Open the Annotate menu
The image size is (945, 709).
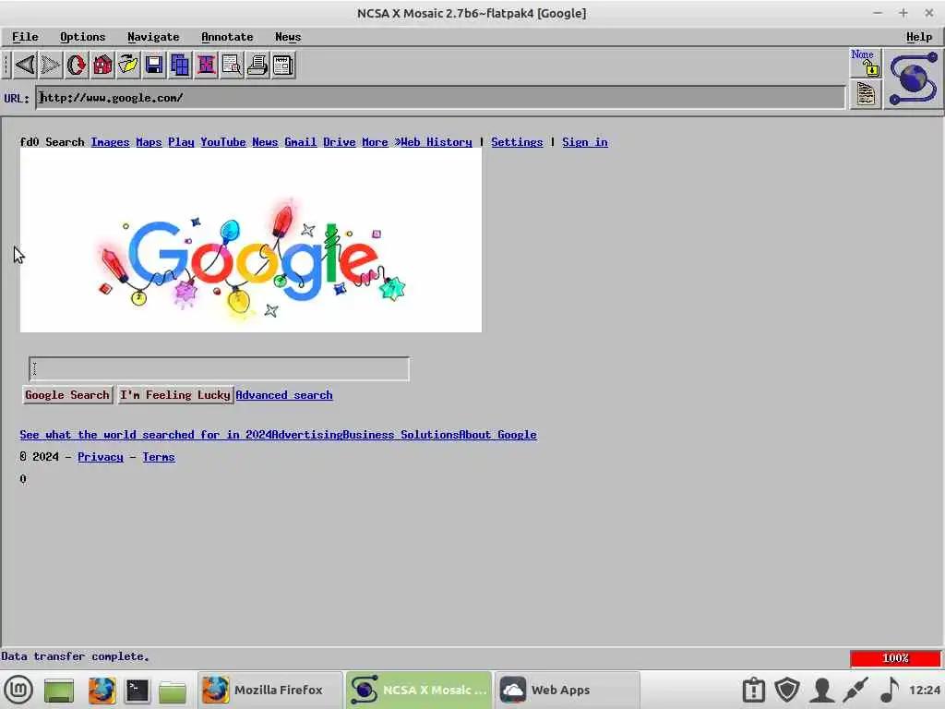pos(227,37)
